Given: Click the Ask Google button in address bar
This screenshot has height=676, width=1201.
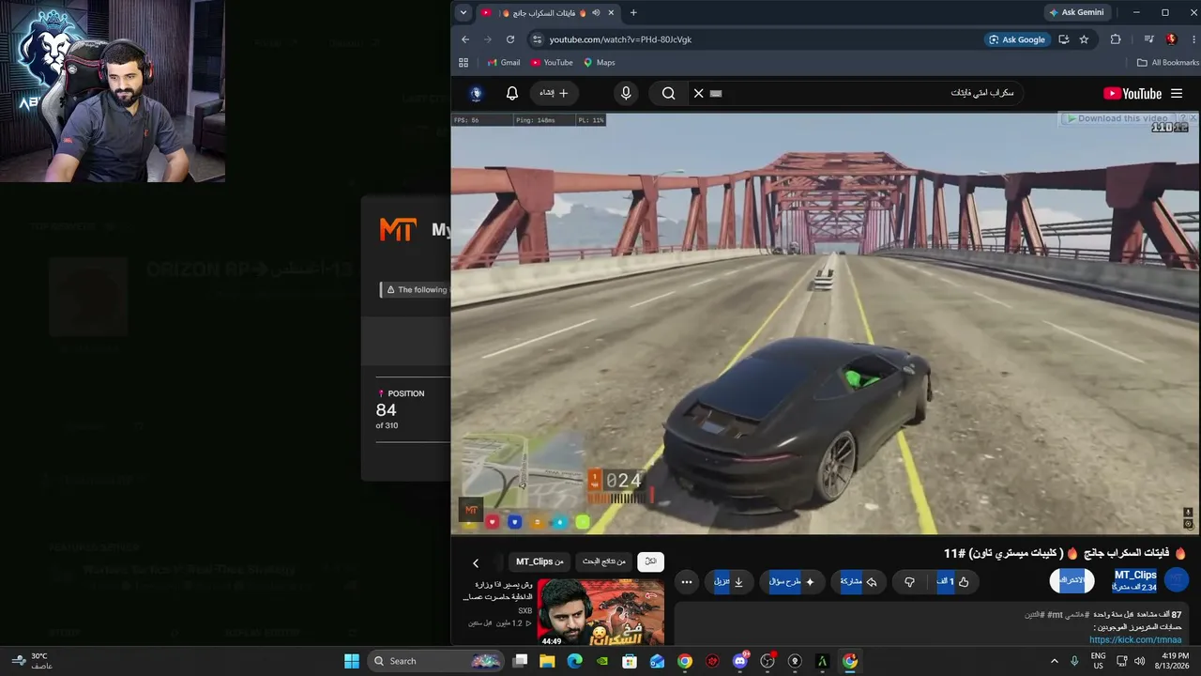Looking at the screenshot, I should tap(1016, 39).
